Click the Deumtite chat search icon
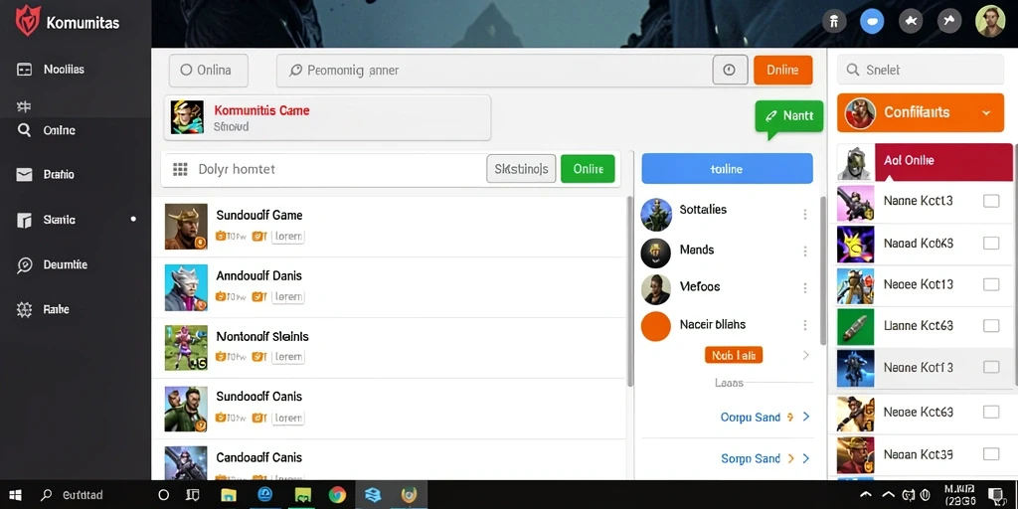The image size is (1018, 509). tap(24, 265)
